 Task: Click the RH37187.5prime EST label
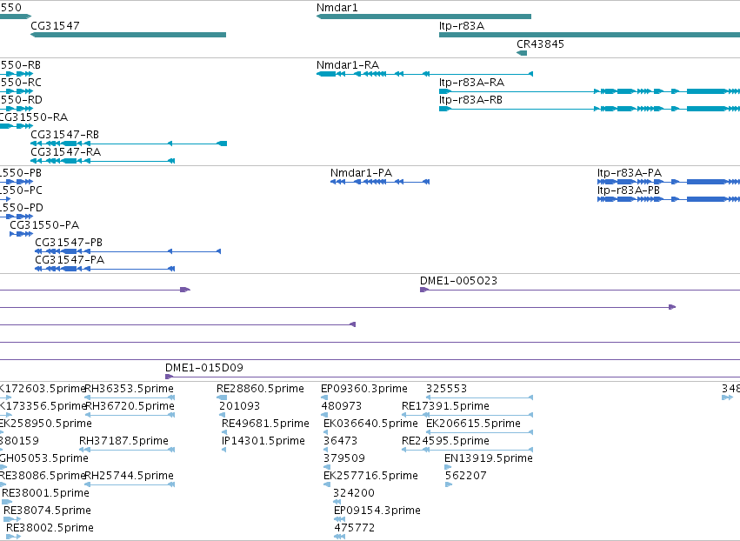click(123, 441)
